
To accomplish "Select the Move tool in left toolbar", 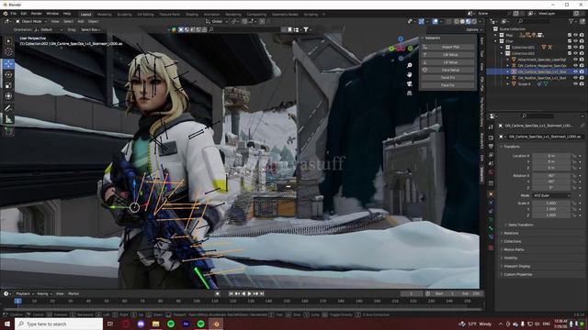I will tap(8, 63).
